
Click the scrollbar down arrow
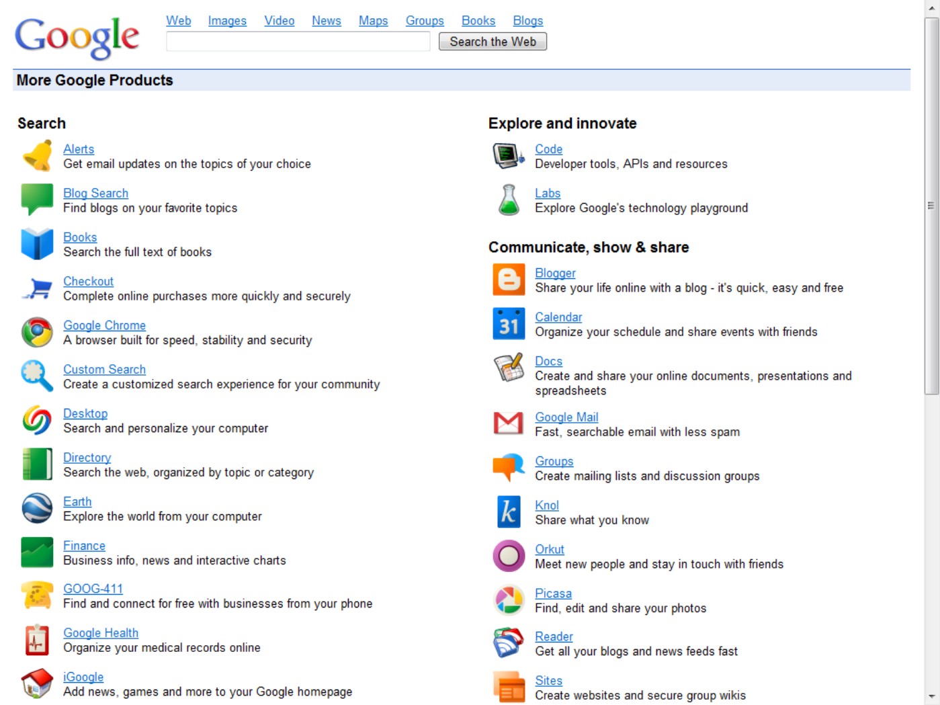tap(931, 697)
